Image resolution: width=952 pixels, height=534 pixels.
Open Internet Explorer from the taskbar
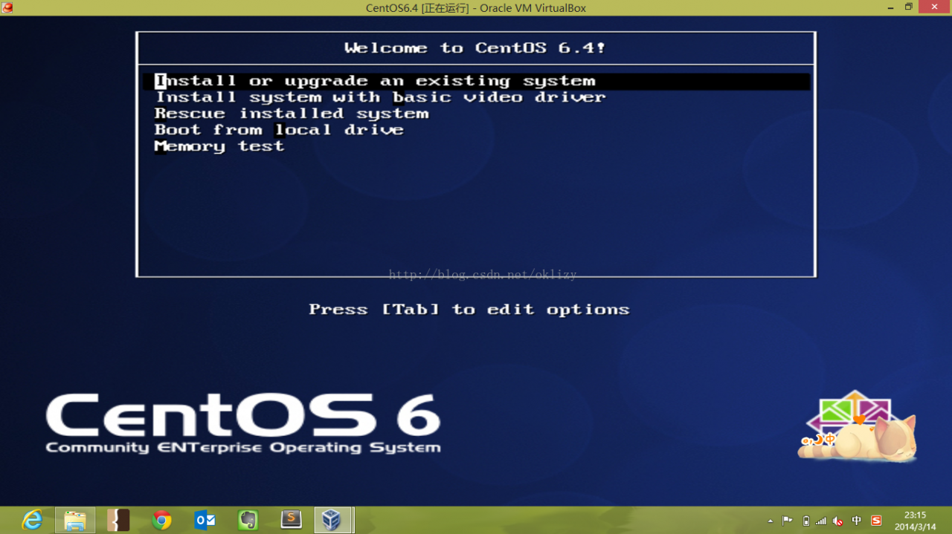[x=32, y=520]
